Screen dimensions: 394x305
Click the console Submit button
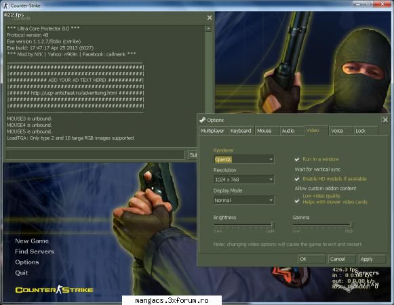[x=193, y=155]
